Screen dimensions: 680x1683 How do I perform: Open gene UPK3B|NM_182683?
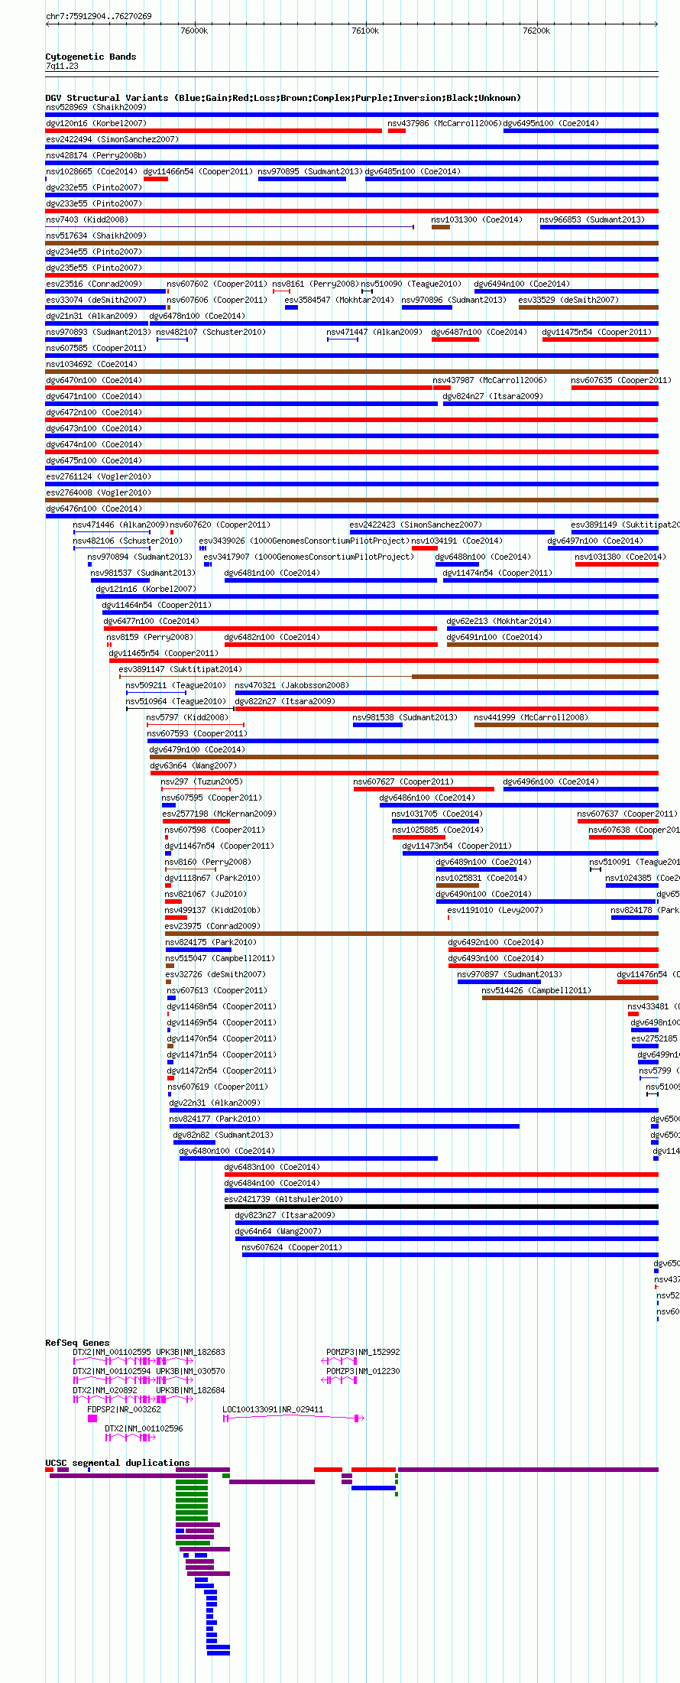tap(190, 1352)
